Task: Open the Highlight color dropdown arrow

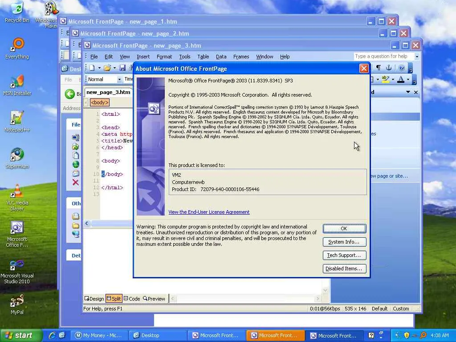Action: [393, 79]
